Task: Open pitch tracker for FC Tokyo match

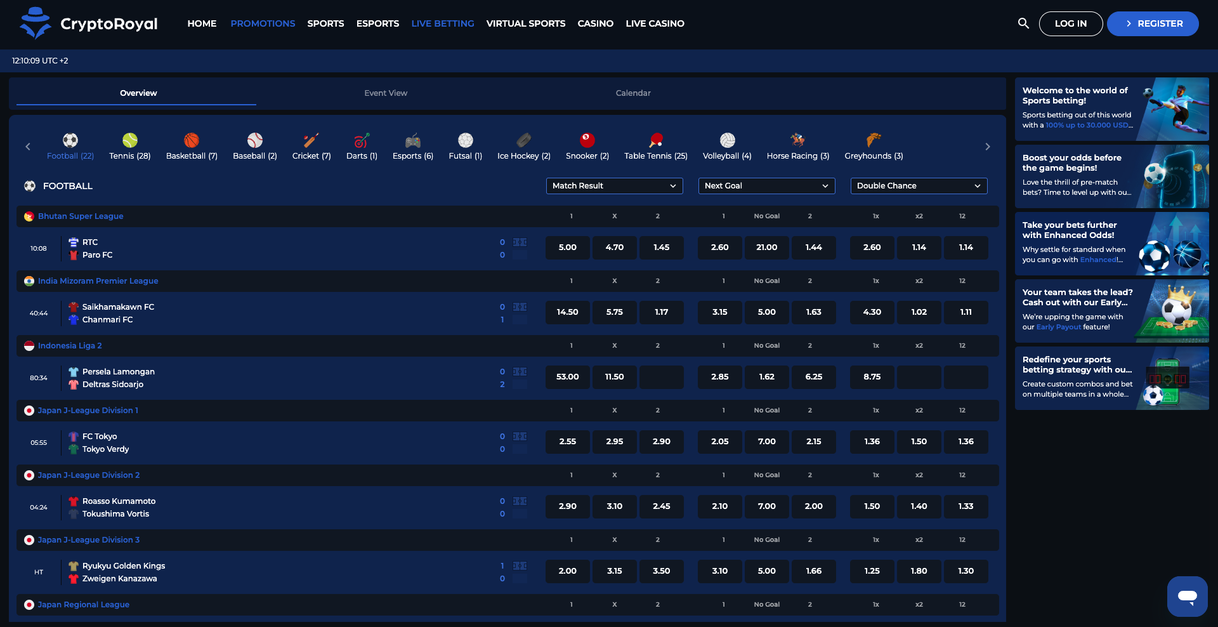Action: pos(520,437)
